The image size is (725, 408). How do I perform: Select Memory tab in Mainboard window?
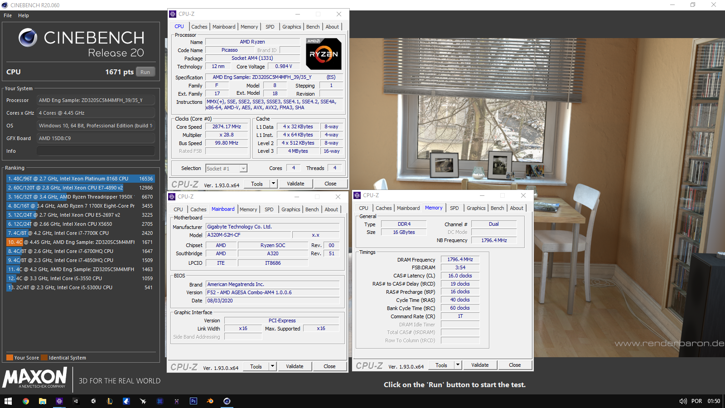click(248, 209)
